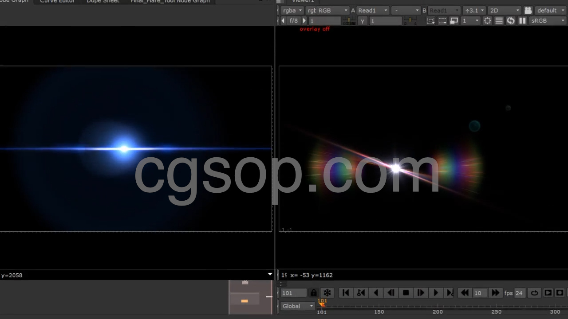568x319 pixels.
Task: Switch to the Curve Editor tab
Action: point(57,1)
